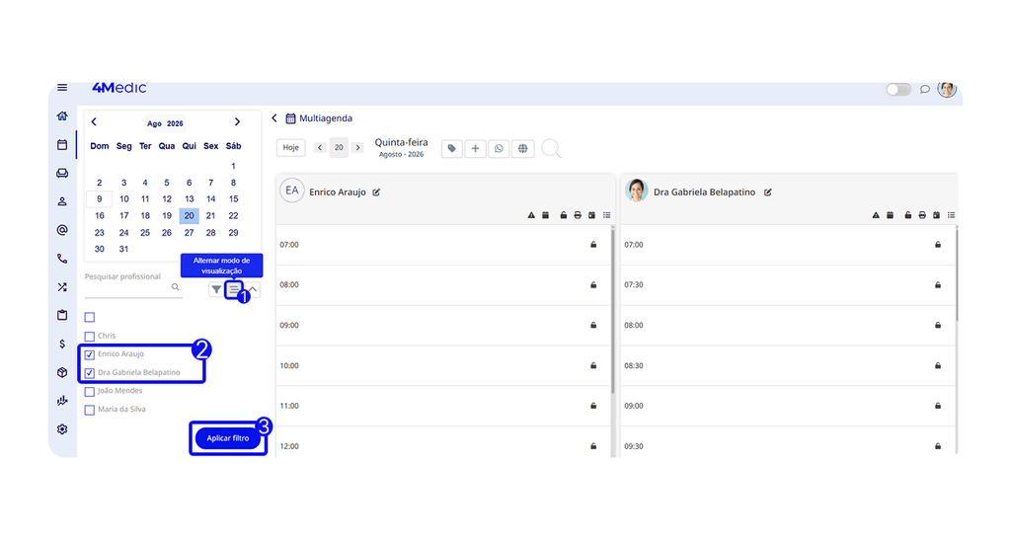
Task: Click the filter funnel icon
Action: pyautogui.click(x=216, y=289)
